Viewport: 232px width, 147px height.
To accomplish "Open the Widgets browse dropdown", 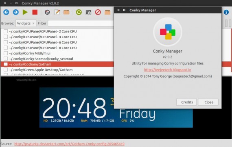I will 26,23.
